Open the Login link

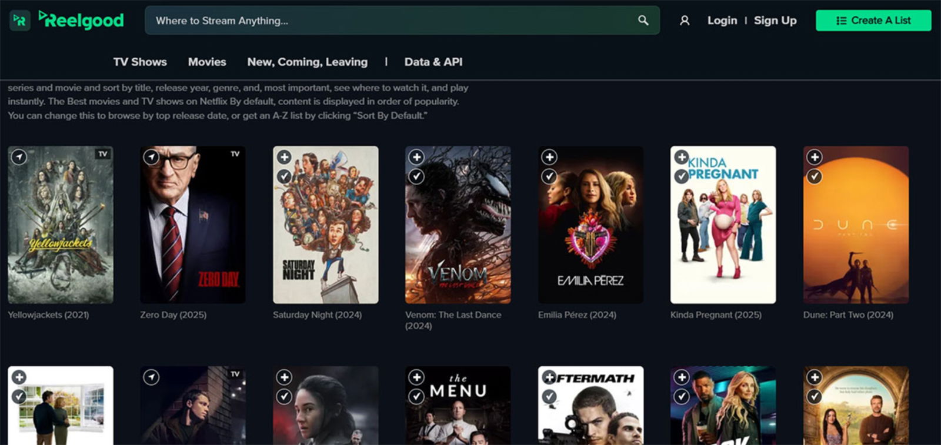point(722,21)
